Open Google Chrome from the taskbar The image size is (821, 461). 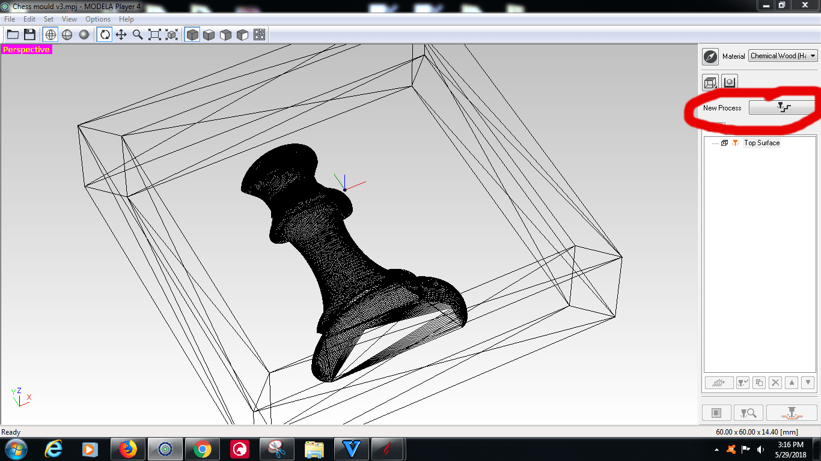click(x=202, y=449)
